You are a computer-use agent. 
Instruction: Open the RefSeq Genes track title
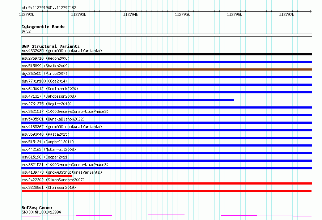coord(37,208)
